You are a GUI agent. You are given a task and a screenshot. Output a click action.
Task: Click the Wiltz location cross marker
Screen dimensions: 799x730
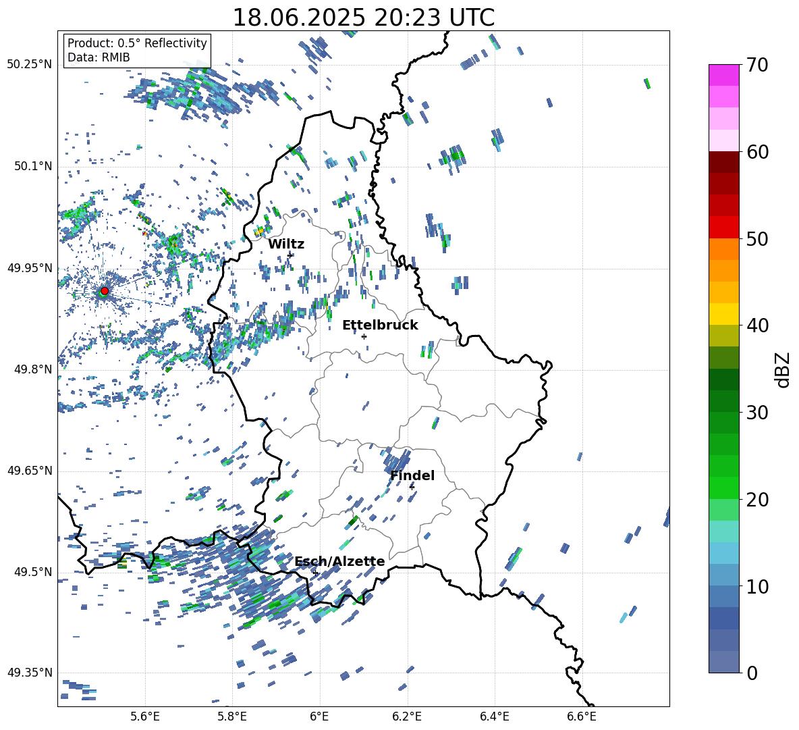[x=290, y=255]
